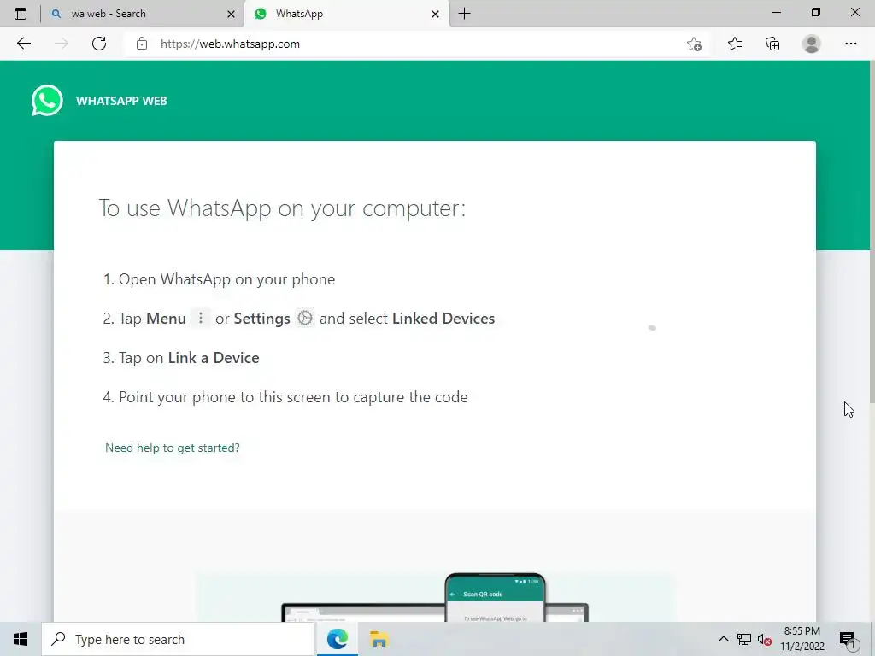Select the WhatsApp browser tab

click(348, 14)
